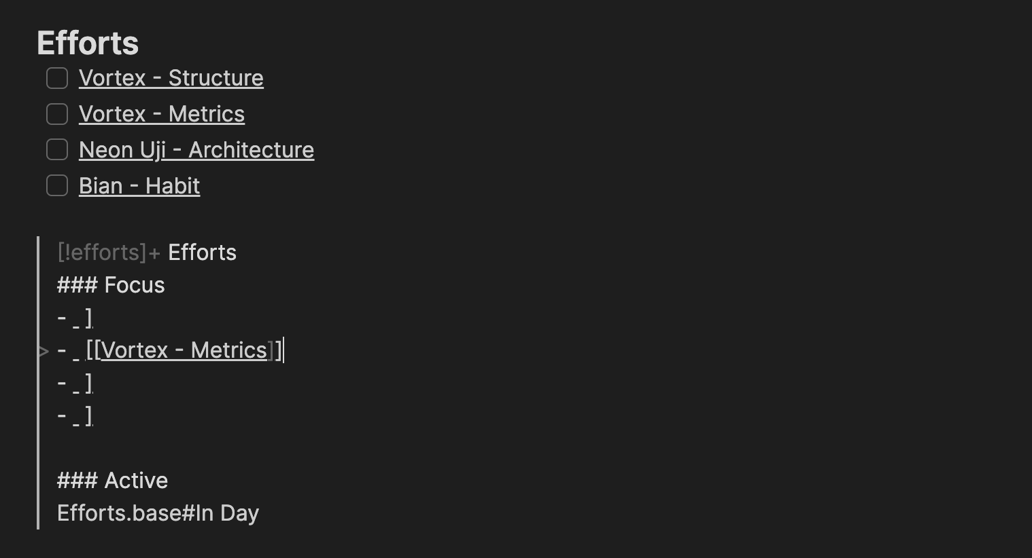Click the main Efforts heading
This screenshot has width=1032, height=558.
pyautogui.click(x=88, y=43)
